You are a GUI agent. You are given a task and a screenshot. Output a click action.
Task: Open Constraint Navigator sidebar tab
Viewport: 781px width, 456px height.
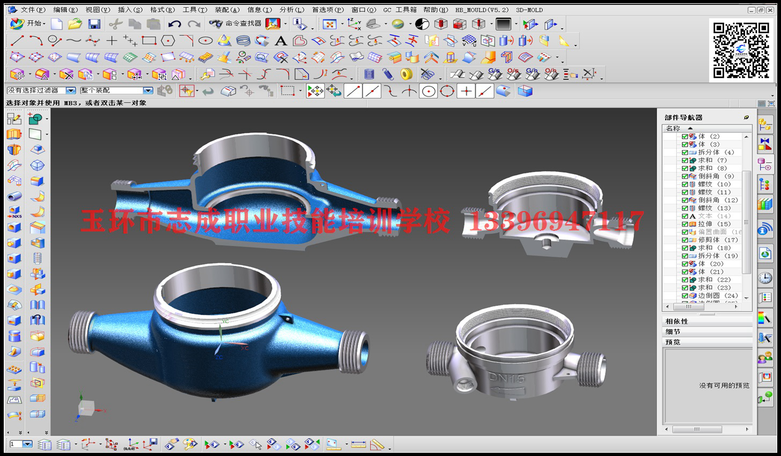(765, 145)
